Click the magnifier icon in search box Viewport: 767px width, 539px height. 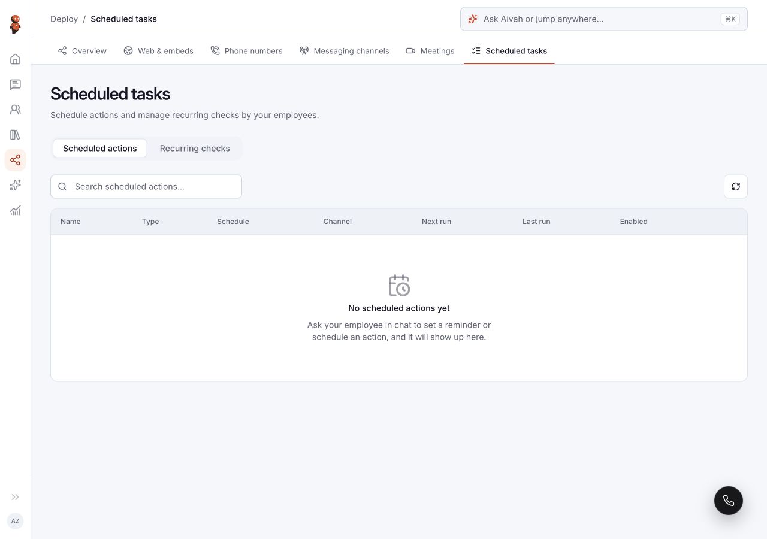(62, 187)
